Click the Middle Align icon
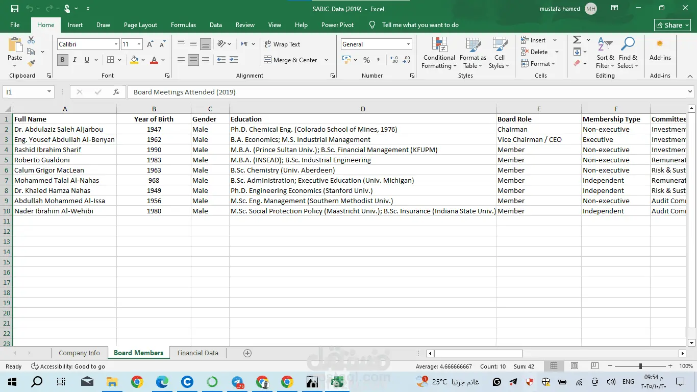This screenshot has width=697, height=392. 193,44
